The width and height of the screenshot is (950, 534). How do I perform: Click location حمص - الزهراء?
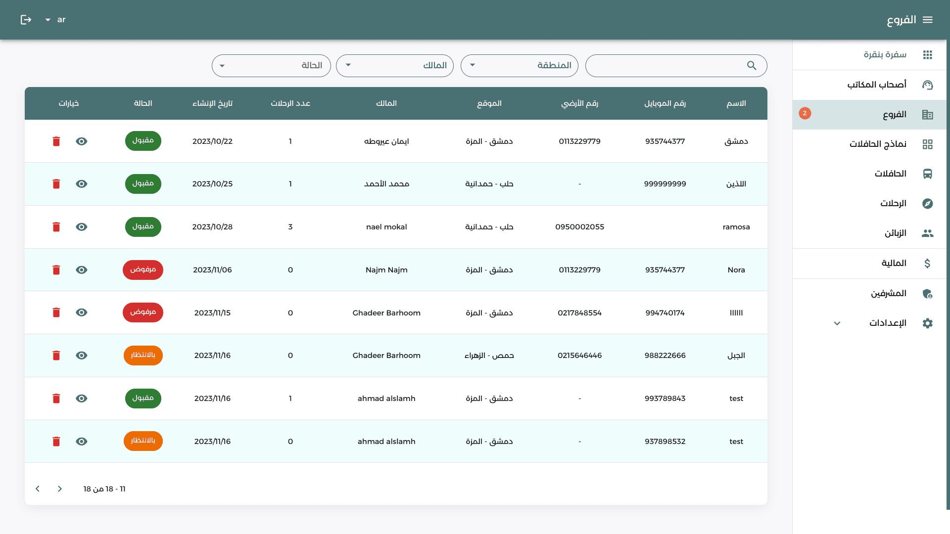[489, 356]
